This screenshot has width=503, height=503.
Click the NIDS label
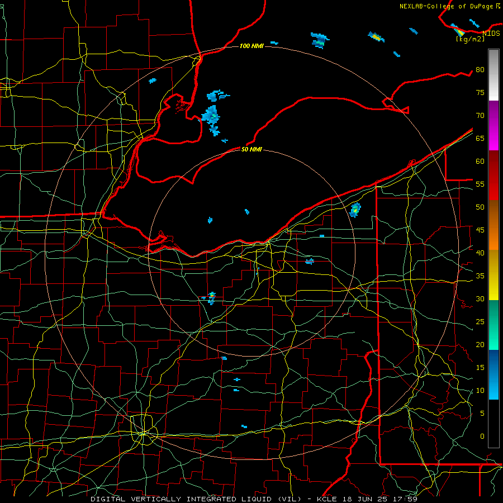coord(491,33)
